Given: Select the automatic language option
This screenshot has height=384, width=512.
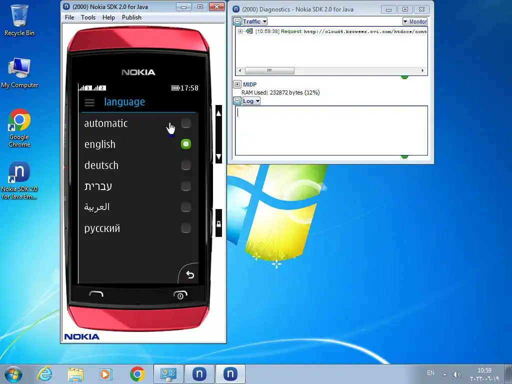Looking at the screenshot, I should [x=138, y=123].
